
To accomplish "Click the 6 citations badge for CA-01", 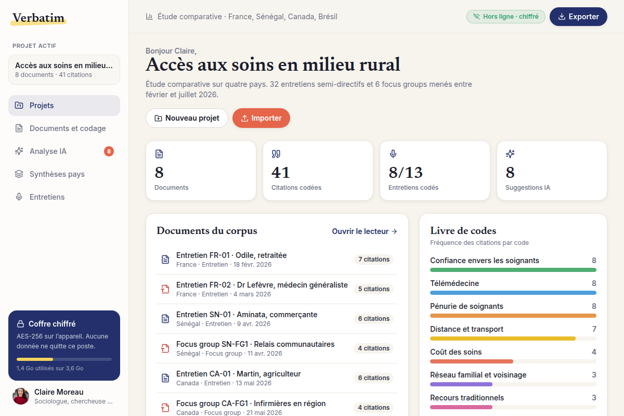I will pyautogui.click(x=374, y=378).
